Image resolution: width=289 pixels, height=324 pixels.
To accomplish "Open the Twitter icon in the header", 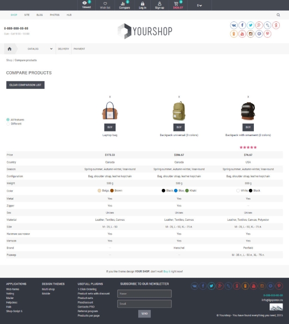I will [x=251, y=25].
